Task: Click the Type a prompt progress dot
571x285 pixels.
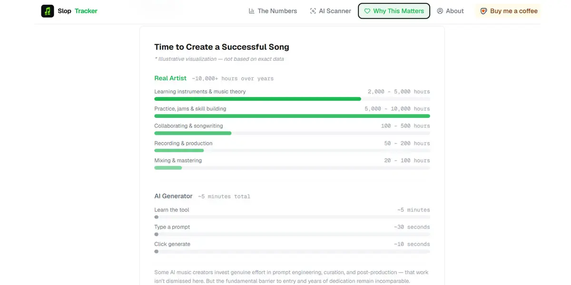Action: [157, 234]
